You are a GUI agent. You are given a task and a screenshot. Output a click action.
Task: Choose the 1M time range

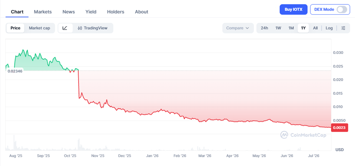pos(291,28)
